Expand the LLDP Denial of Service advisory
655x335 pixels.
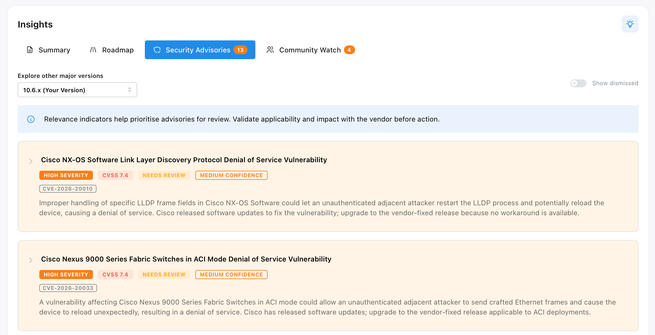(x=30, y=161)
